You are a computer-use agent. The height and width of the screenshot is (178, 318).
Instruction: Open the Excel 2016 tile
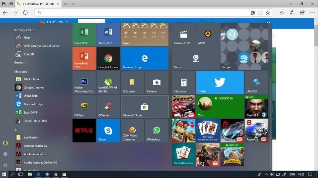tap(84, 35)
